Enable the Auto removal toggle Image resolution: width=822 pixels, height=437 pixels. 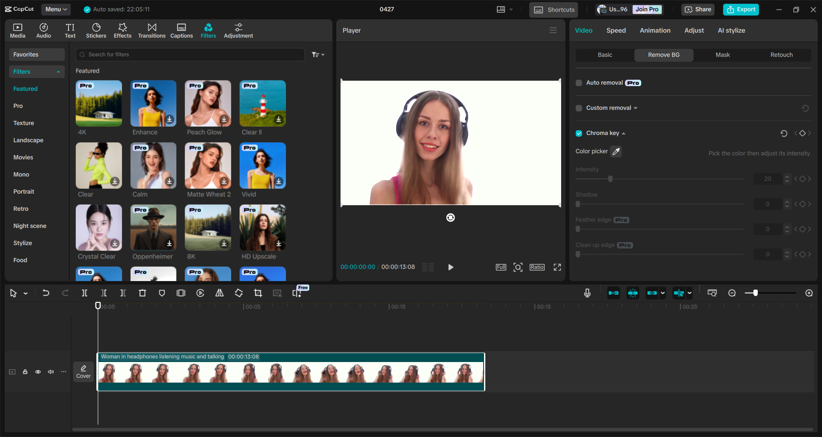(579, 83)
